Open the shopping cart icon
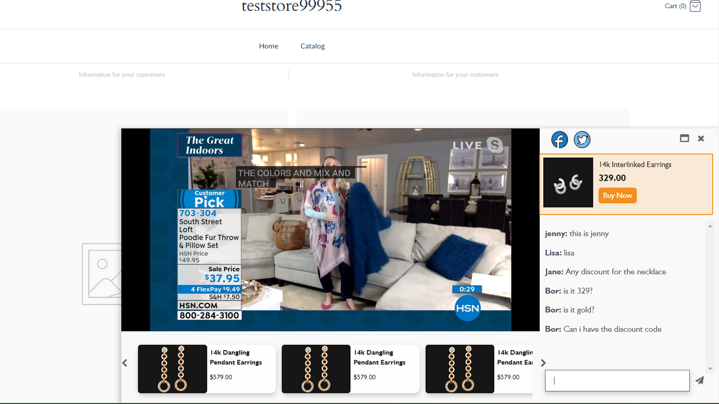719x404 pixels. tap(695, 6)
